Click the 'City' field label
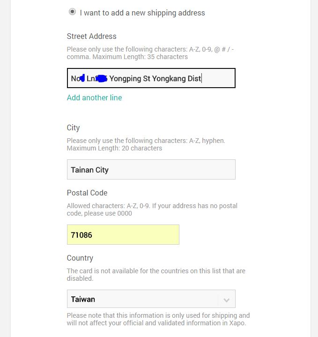Image resolution: width=318 pixels, height=337 pixels. tap(73, 127)
